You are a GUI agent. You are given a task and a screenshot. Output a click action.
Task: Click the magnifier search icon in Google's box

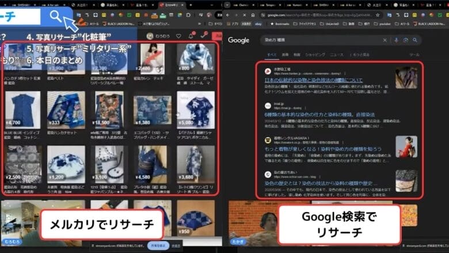tap(415, 40)
